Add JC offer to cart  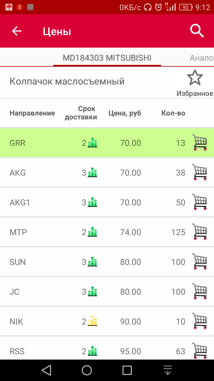200,291
